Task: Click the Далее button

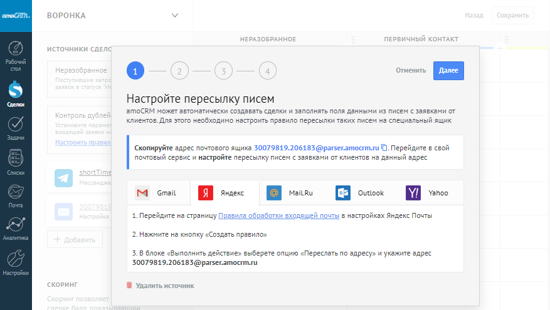Action: [x=448, y=71]
